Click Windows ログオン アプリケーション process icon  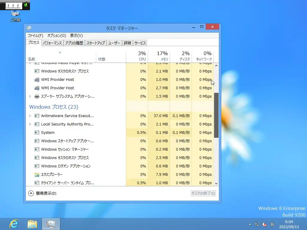tap(37, 166)
